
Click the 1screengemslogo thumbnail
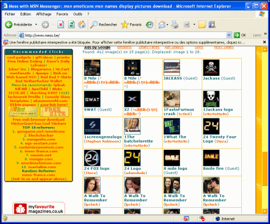(92, 126)
